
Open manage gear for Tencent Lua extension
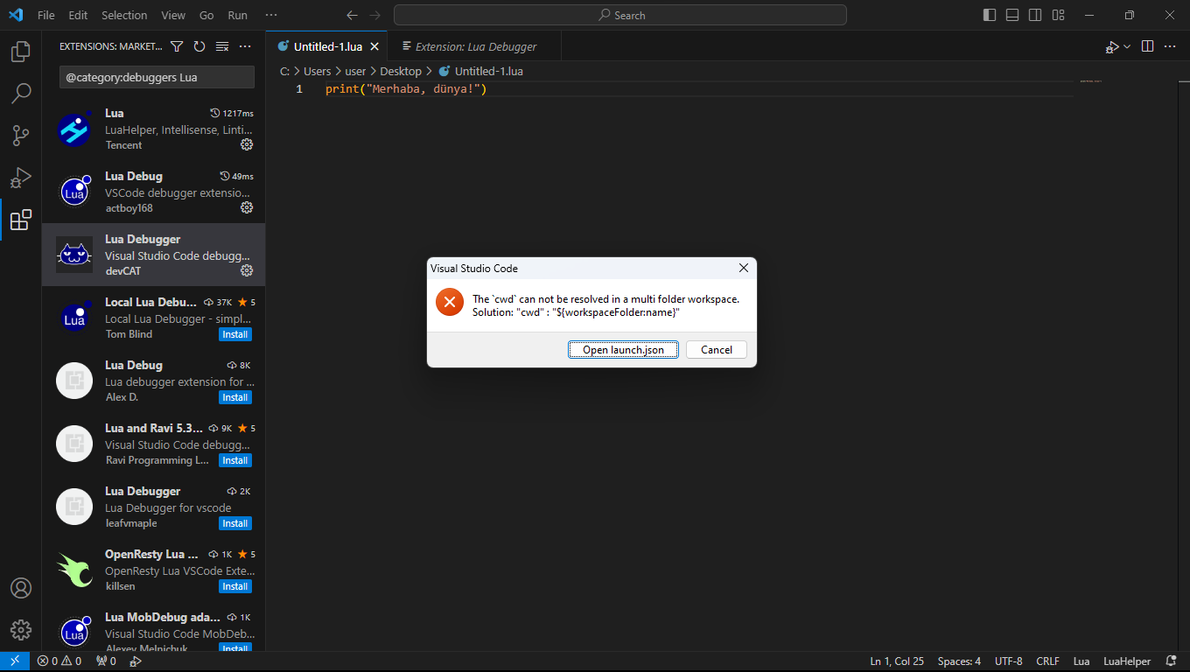tap(247, 144)
